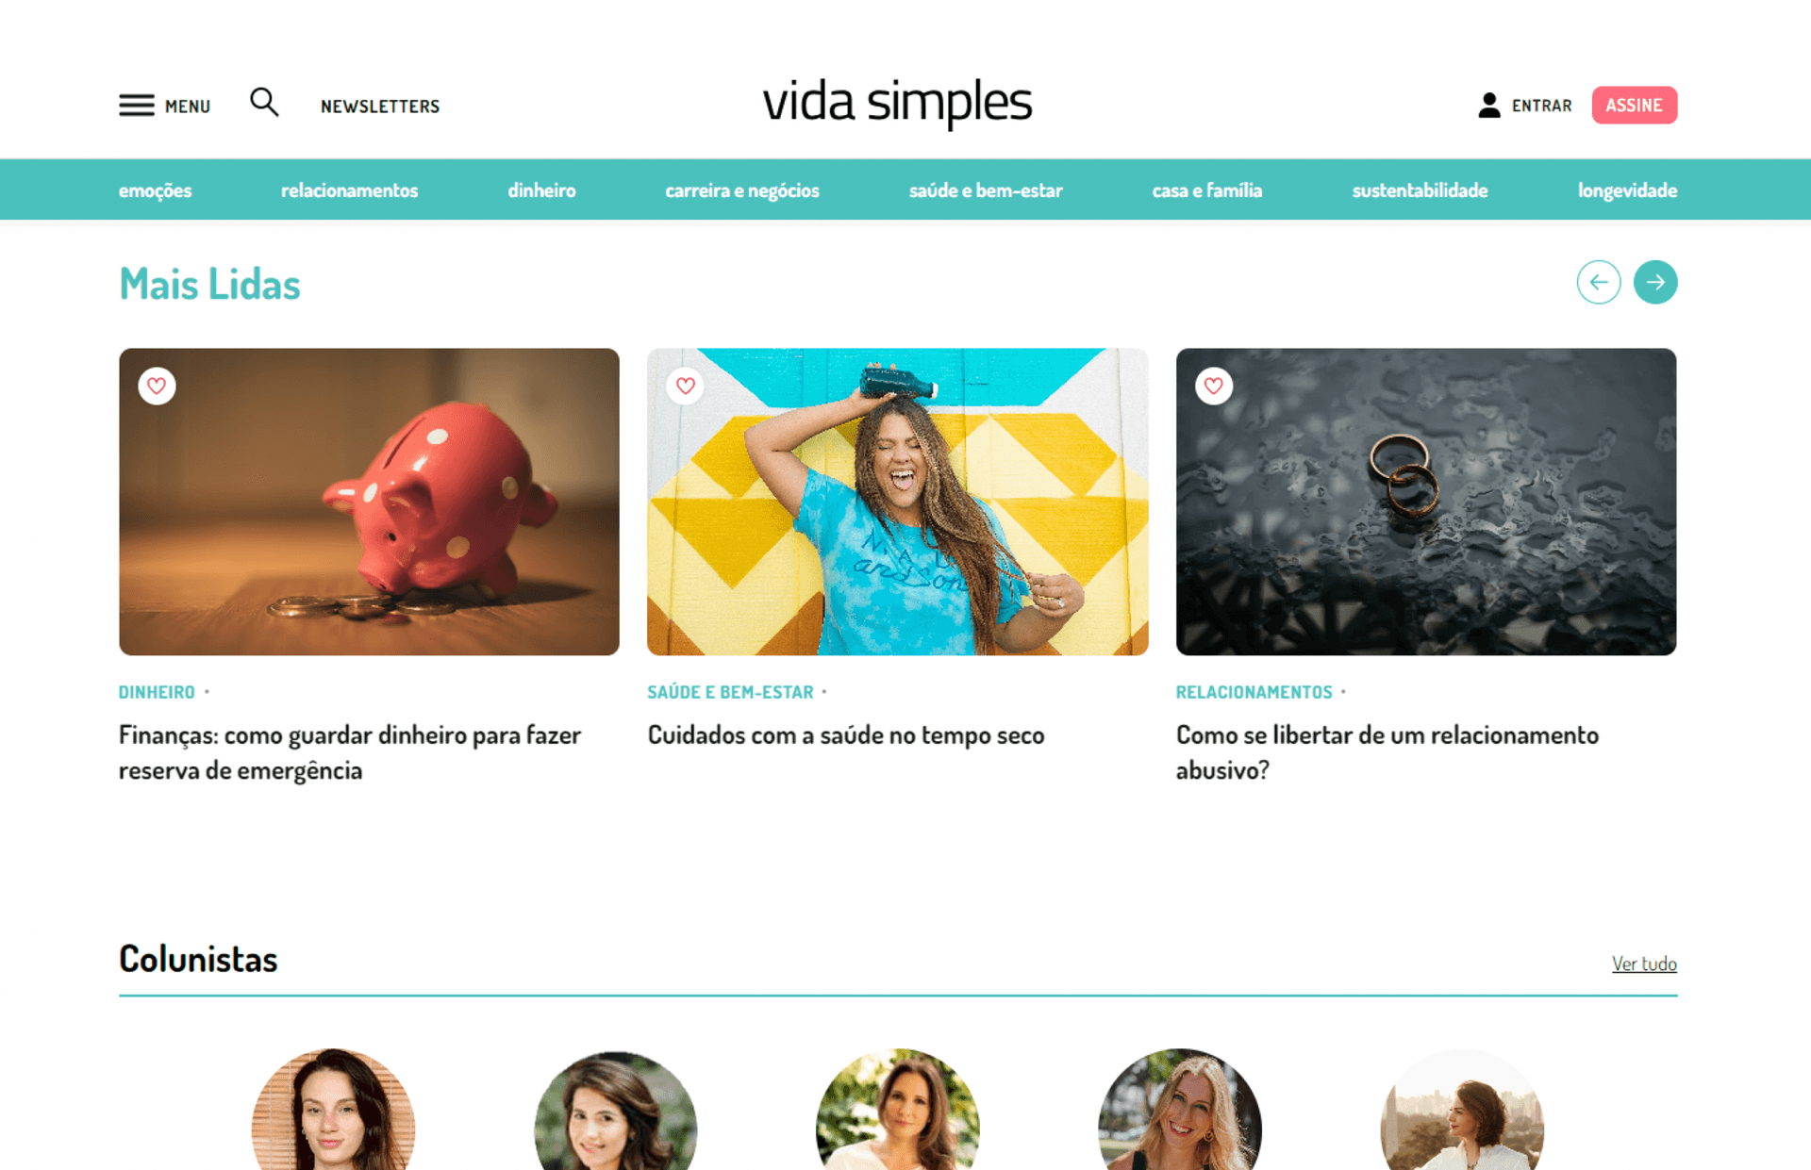Like the wedding rings article heart

coord(1213,386)
